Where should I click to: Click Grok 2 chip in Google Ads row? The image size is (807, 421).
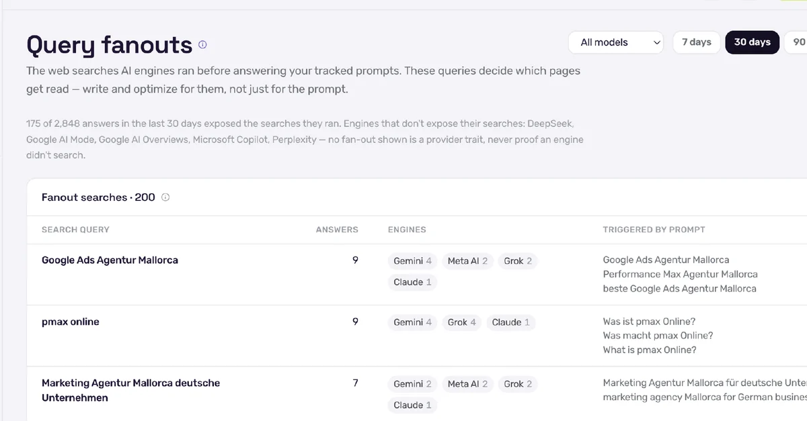pos(518,261)
